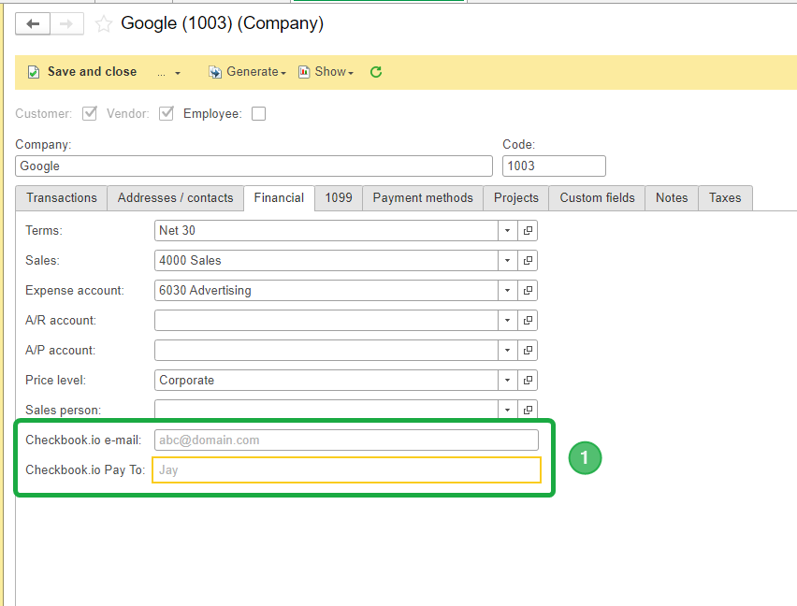Image resolution: width=797 pixels, height=606 pixels.
Task: Open the Sales person record icon
Action: click(528, 410)
